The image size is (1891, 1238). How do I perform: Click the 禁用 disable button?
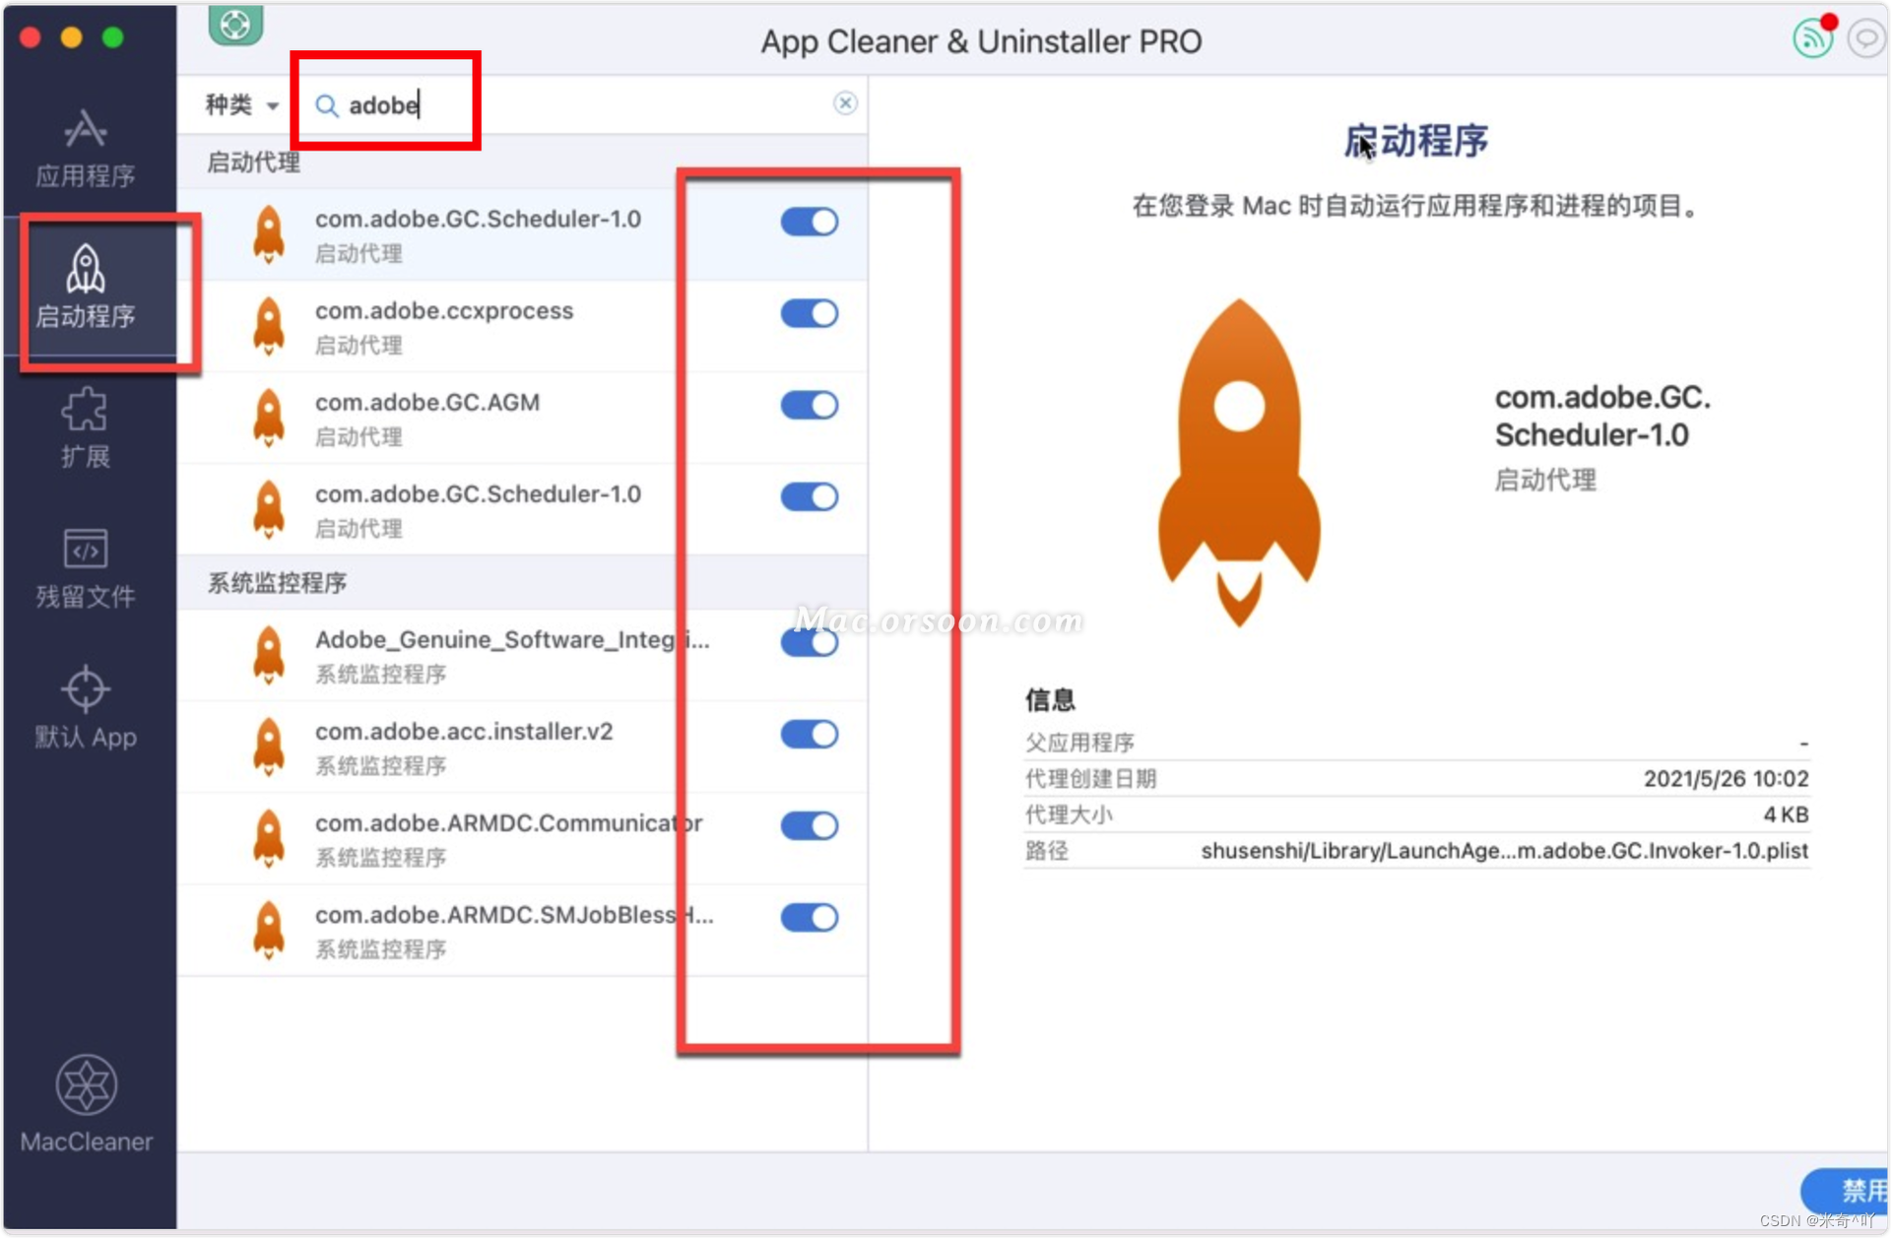(x=1852, y=1190)
